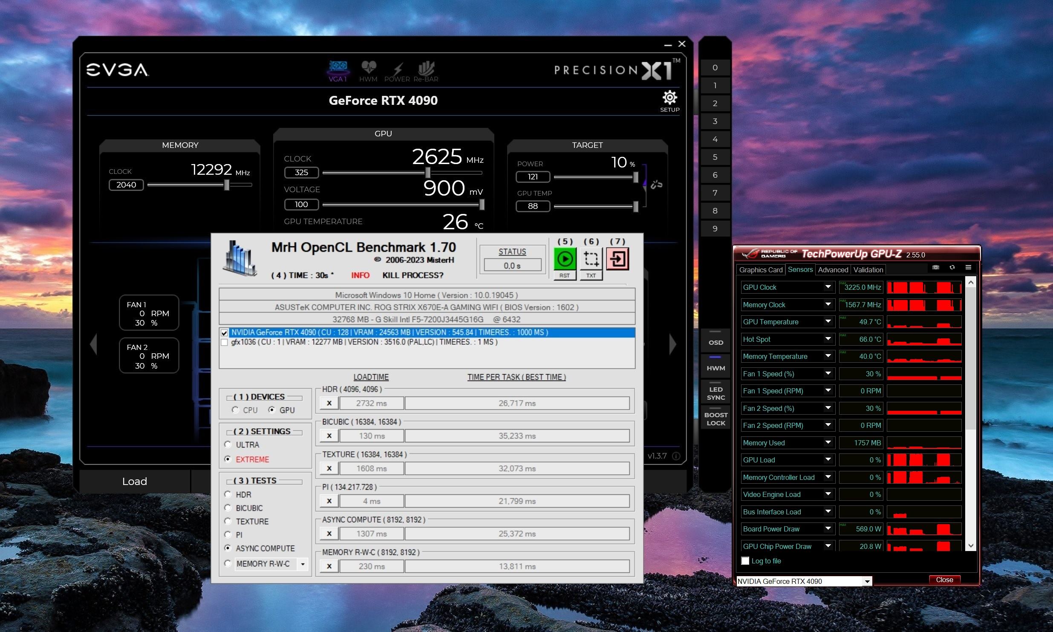The width and height of the screenshot is (1053, 632).
Task: Click the Load button in Precision X1
Action: click(135, 481)
